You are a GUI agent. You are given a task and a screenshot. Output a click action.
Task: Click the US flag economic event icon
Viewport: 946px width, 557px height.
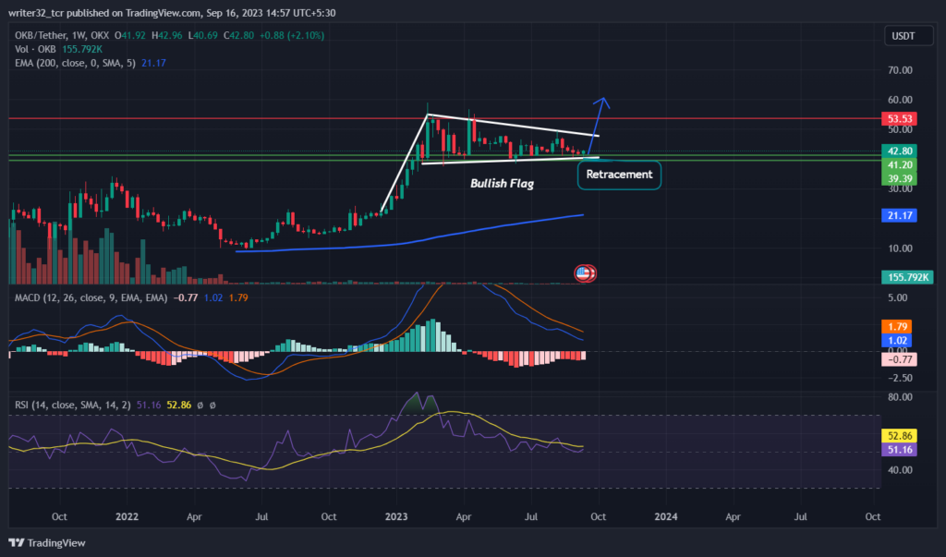(583, 273)
